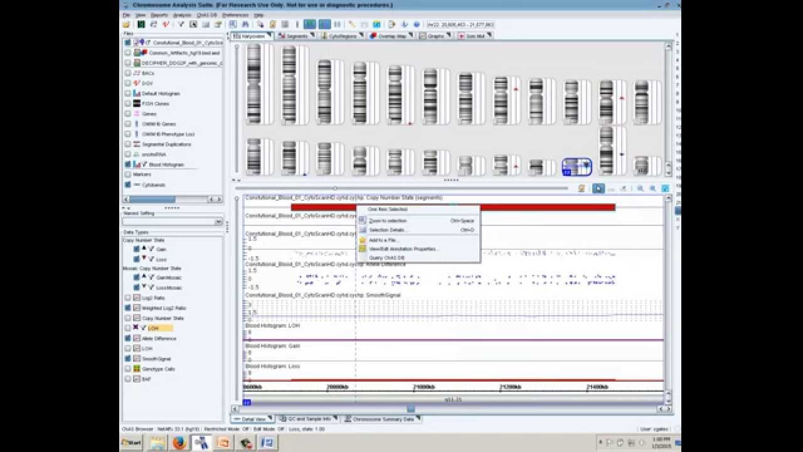This screenshot has height=452, width=803.
Task: Uncheck the Weighted Log2 Ratio checkbox
Action: 128,308
